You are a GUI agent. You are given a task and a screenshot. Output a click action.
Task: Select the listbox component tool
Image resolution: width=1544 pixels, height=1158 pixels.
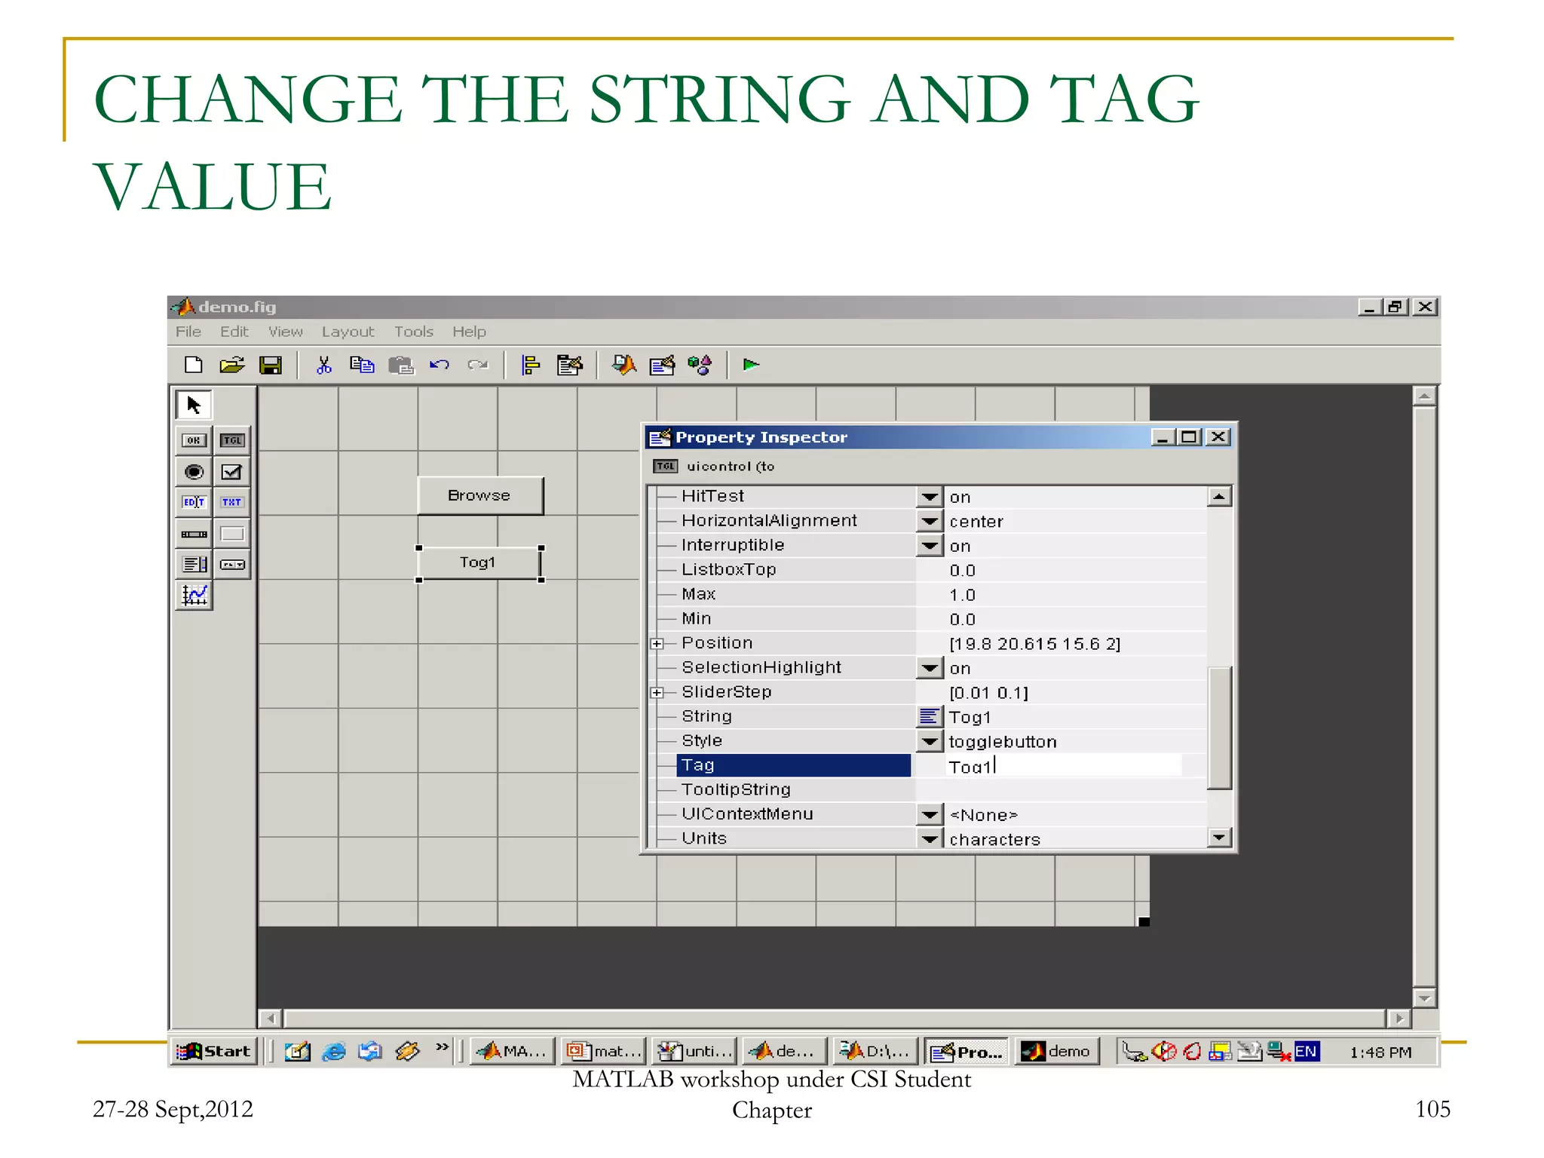coord(194,565)
